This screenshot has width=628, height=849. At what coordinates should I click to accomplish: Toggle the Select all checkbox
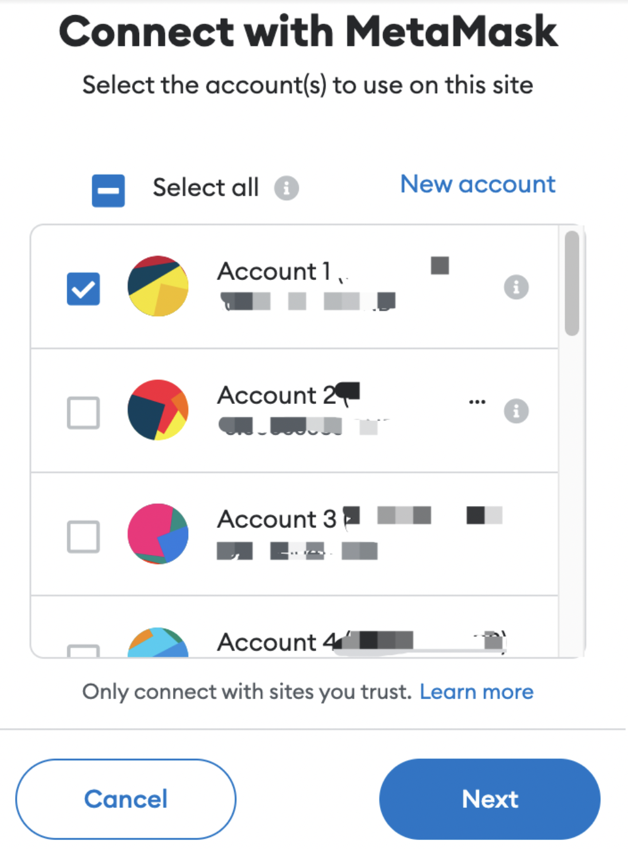108,191
